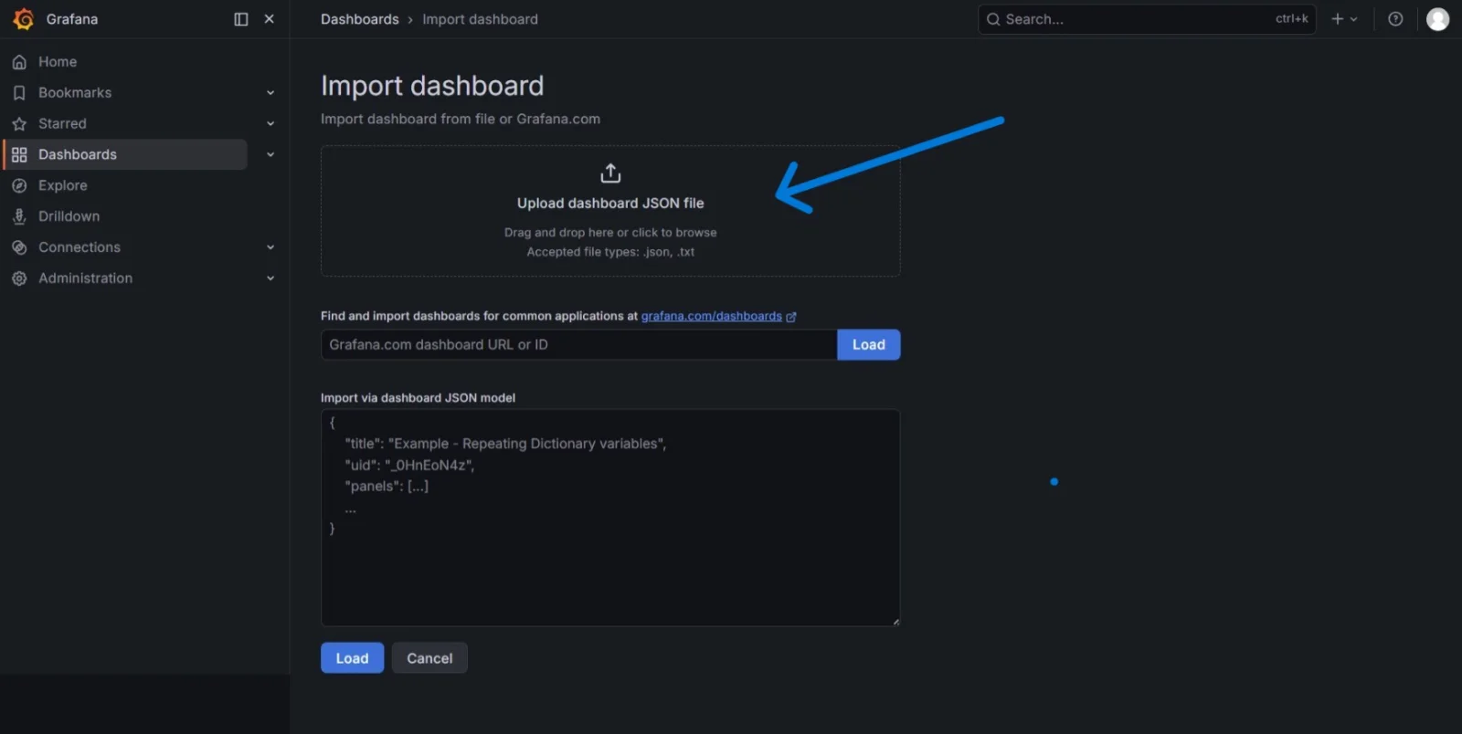Close the navigation menu with X
The image size is (1462, 734).
(270, 19)
